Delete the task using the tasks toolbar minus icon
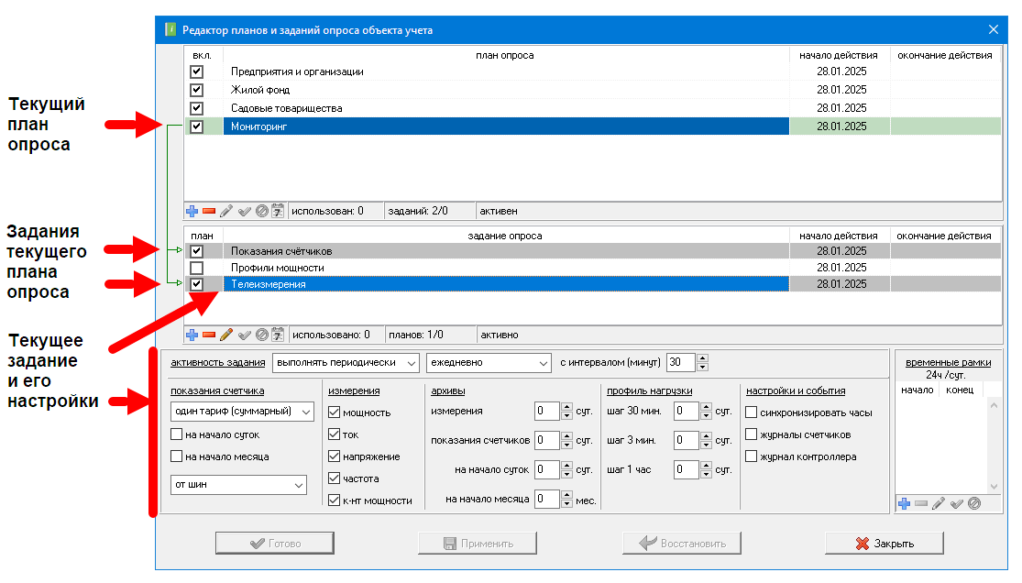Image resolution: width=1022 pixels, height=583 pixels. tap(209, 335)
